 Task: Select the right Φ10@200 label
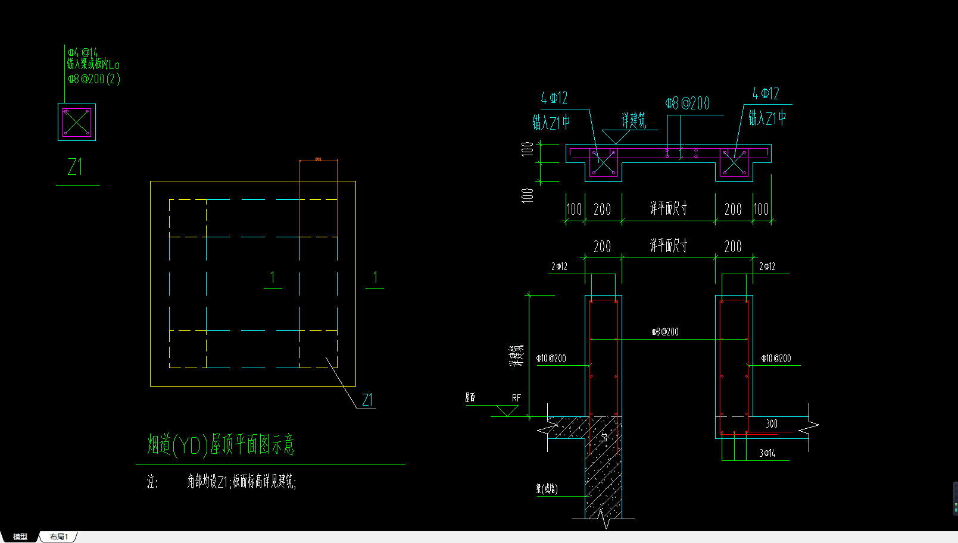click(x=776, y=359)
